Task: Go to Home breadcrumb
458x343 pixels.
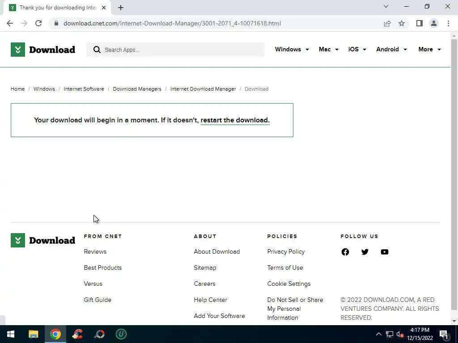Action: coord(17,89)
